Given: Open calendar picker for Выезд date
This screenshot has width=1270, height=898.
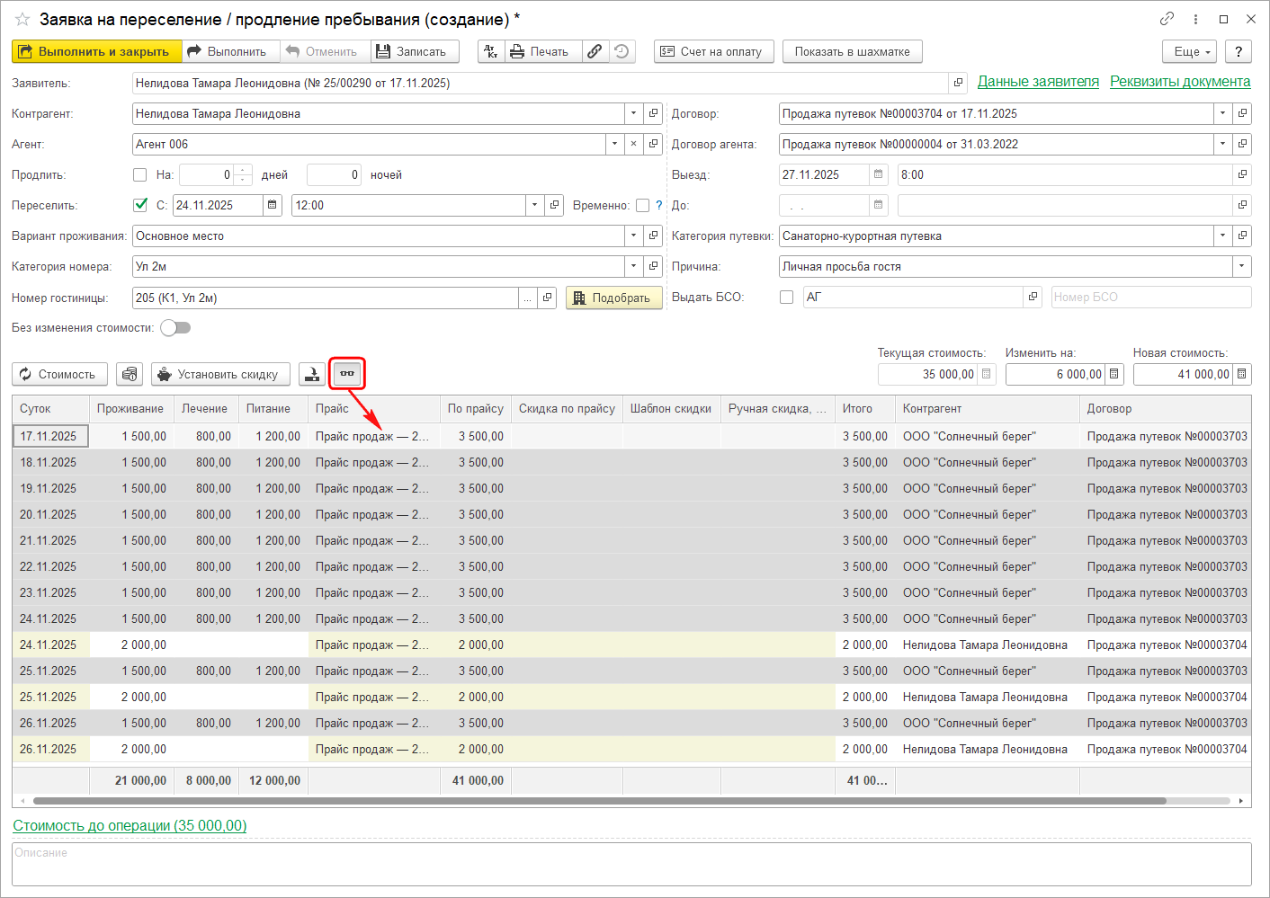Looking at the screenshot, I should 879,175.
